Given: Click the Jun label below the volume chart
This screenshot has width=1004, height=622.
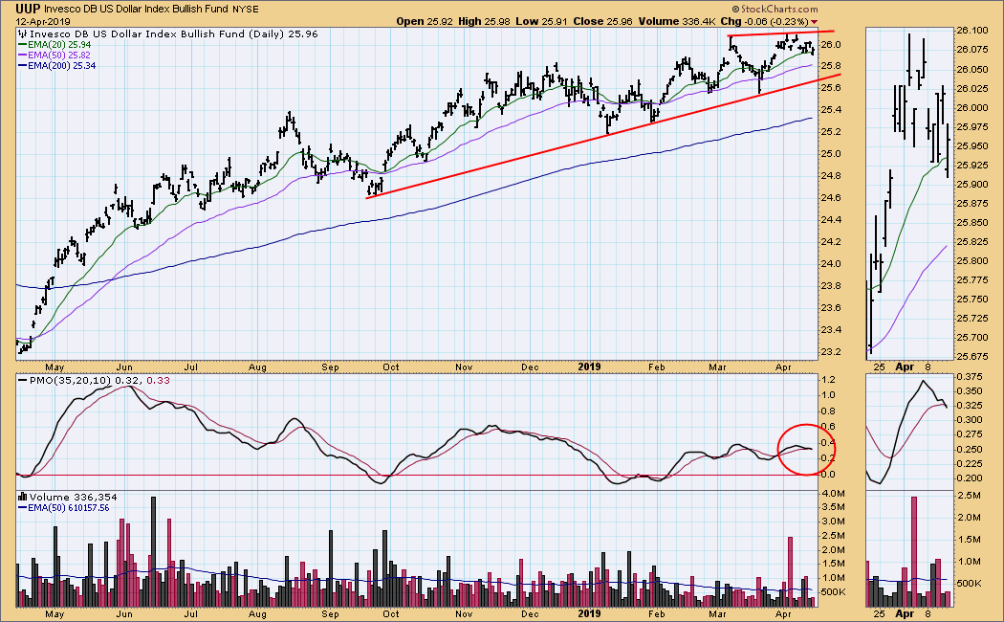Looking at the screenshot, I should tap(124, 614).
